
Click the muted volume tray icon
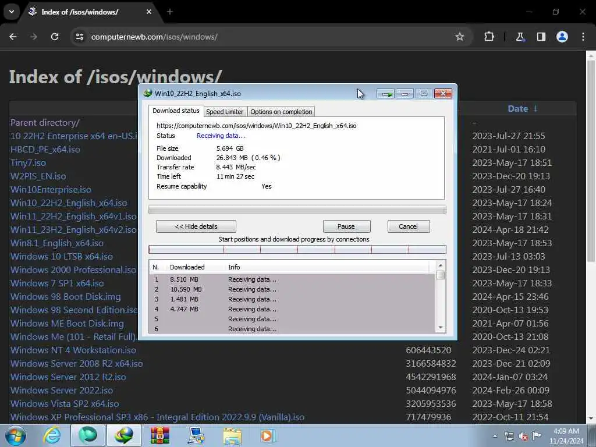(x=523, y=436)
